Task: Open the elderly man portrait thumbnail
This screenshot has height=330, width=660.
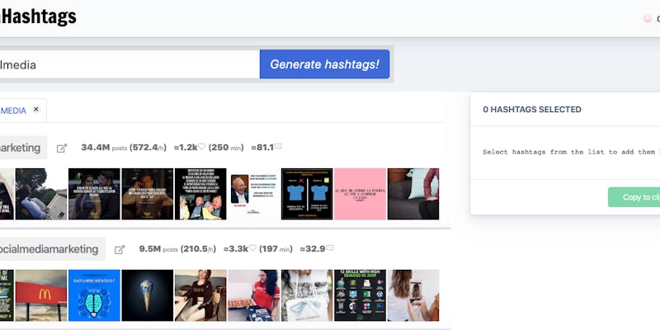Action: [x=254, y=194]
